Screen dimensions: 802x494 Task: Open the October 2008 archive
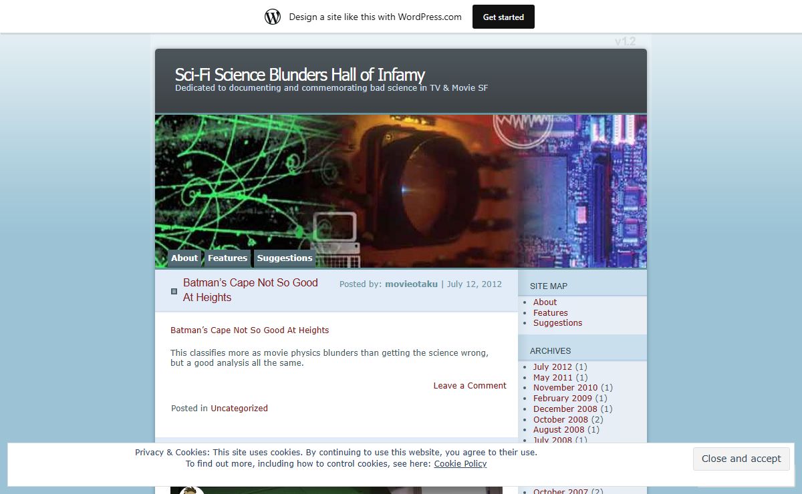pyautogui.click(x=560, y=419)
